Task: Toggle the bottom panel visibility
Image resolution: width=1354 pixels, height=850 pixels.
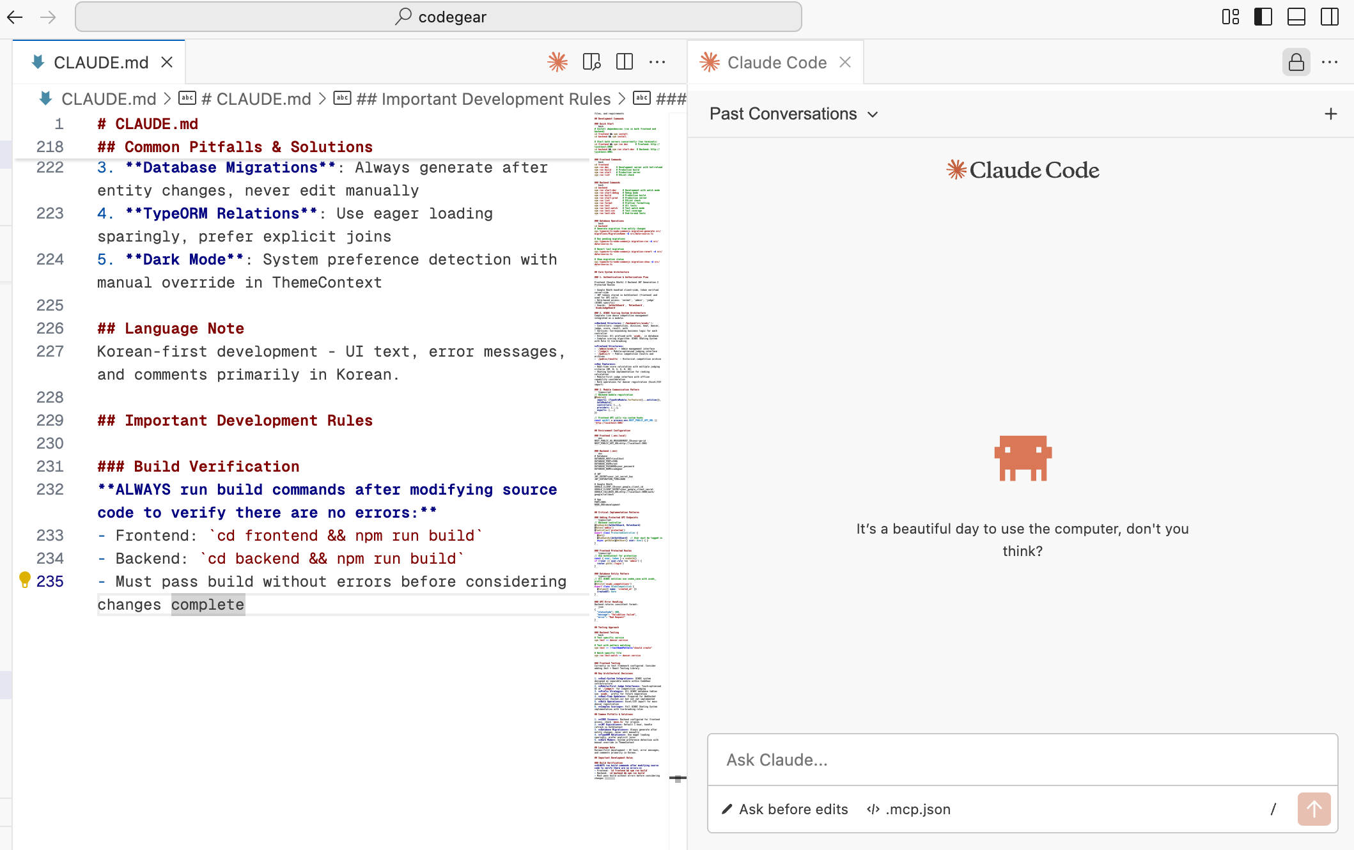Action: 1296,17
